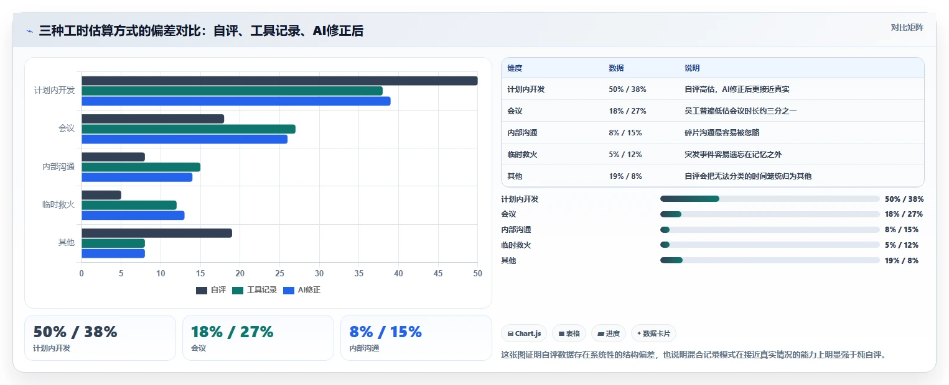This screenshot has height=385, width=949.
Task: Toggle 工具记录 legend color box
Action: point(238,290)
